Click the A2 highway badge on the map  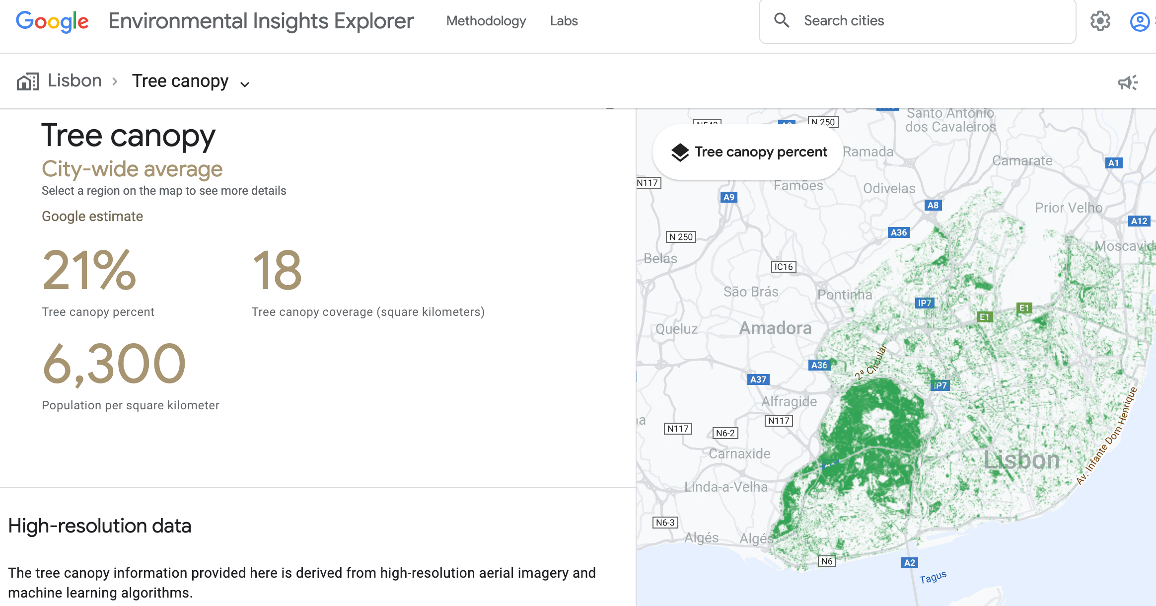click(910, 563)
